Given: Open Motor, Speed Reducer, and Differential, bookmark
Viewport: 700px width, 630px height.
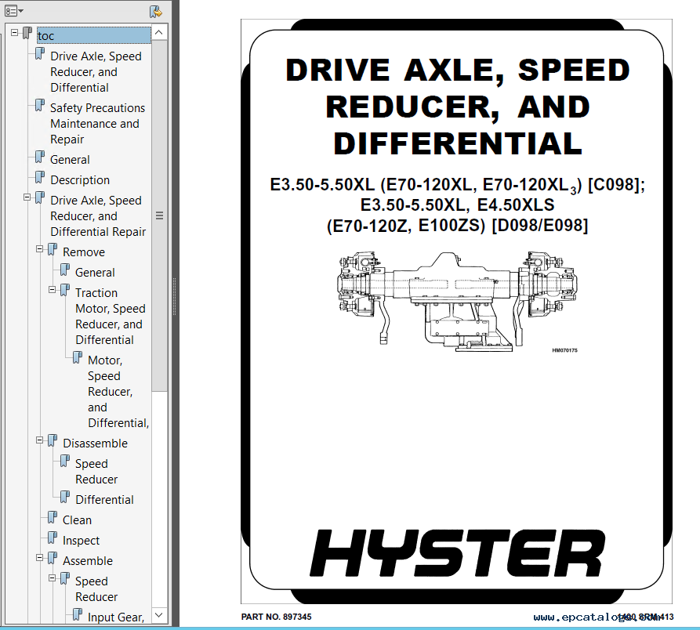Looking at the screenshot, I should [x=118, y=391].
